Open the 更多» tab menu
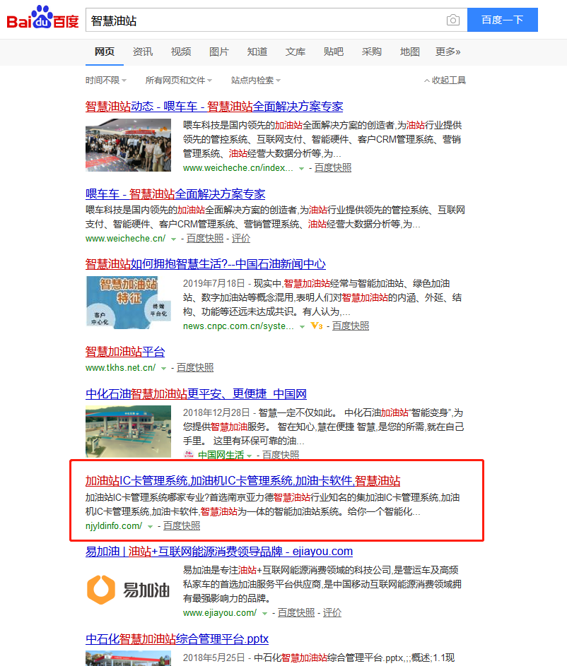Viewport: 567px width, 666px height. click(x=448, y=52)
